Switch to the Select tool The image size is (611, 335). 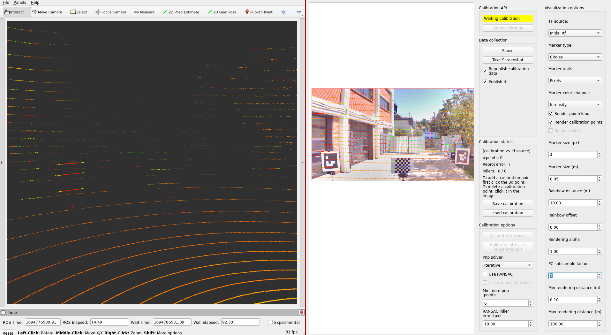79,12
